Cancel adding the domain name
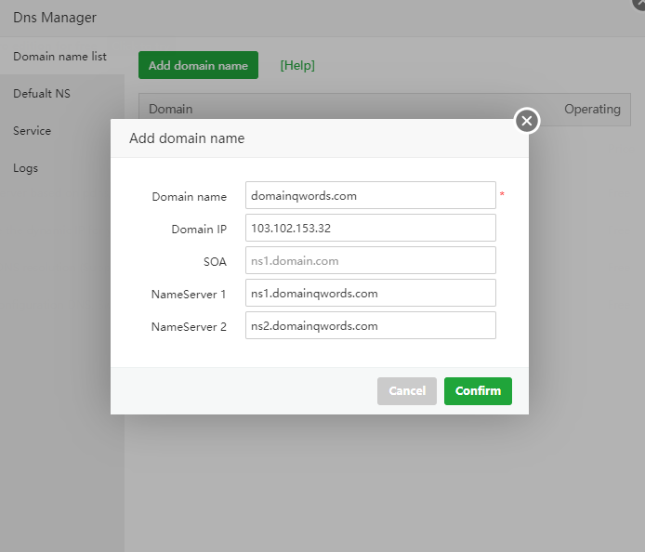Viewport: 645px width, 552px height. point(406,391)
